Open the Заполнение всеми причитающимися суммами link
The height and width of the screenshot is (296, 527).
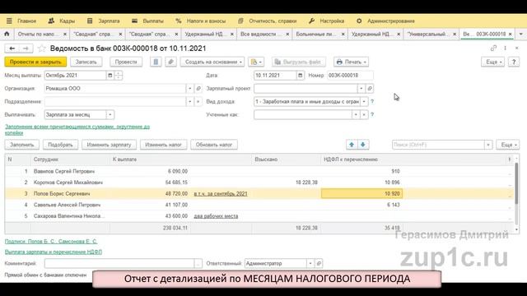[x=77, y=130]
